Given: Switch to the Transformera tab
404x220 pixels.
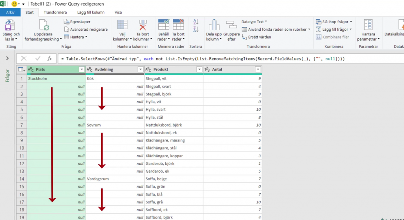Looking at the screenshot, I should [55, 12].
